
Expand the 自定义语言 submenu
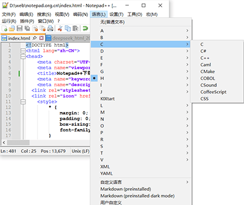(141, 182)
